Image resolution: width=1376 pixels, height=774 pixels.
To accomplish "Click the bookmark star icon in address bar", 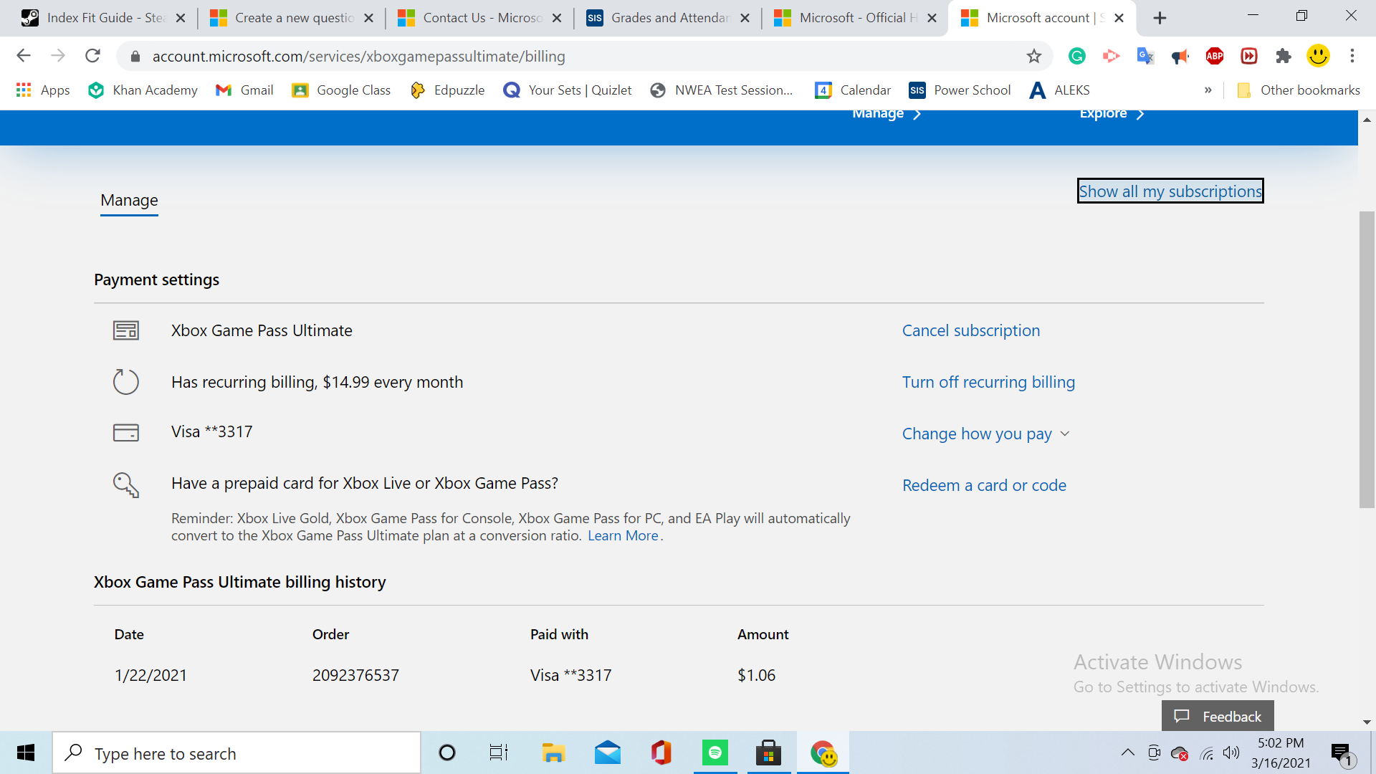I will (1033, 56).
